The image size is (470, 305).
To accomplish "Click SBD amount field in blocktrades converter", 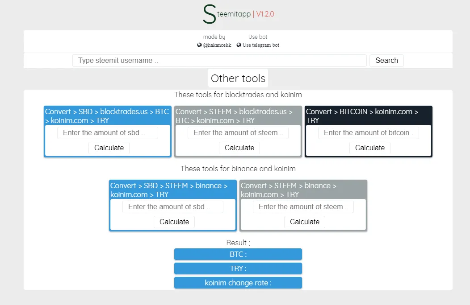I will [108, 133].
